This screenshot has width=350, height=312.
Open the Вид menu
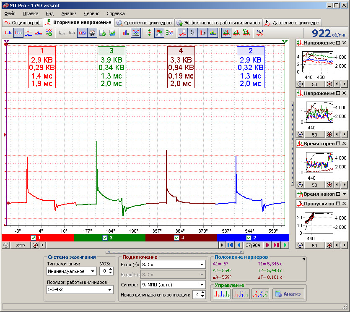(x=49, y=13)
